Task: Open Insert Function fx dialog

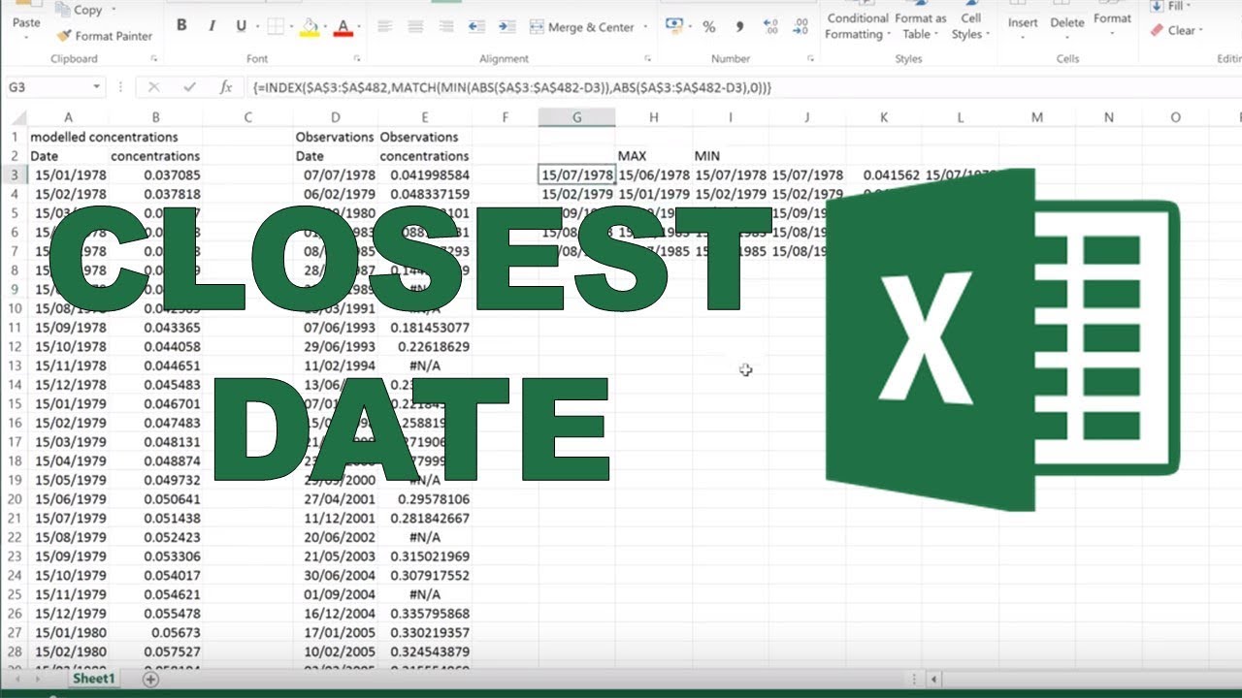Action: pos(225,87)
